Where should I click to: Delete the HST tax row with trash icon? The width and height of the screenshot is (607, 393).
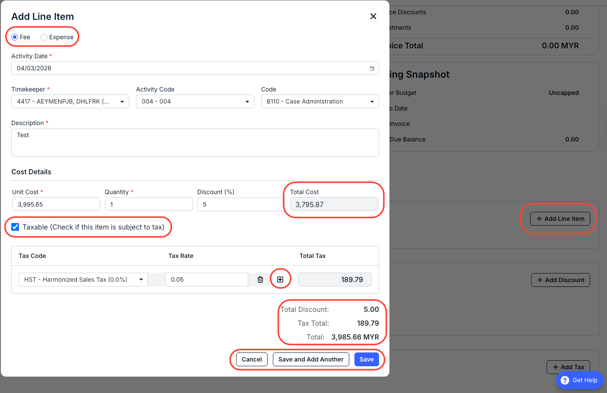260,280
